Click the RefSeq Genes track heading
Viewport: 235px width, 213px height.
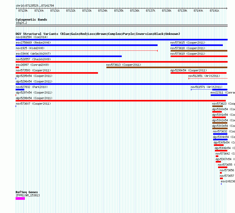[x=27, y=192]
